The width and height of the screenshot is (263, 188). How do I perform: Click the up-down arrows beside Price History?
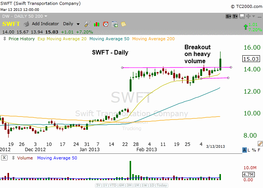pyautogui.click(x=5, y=39)
